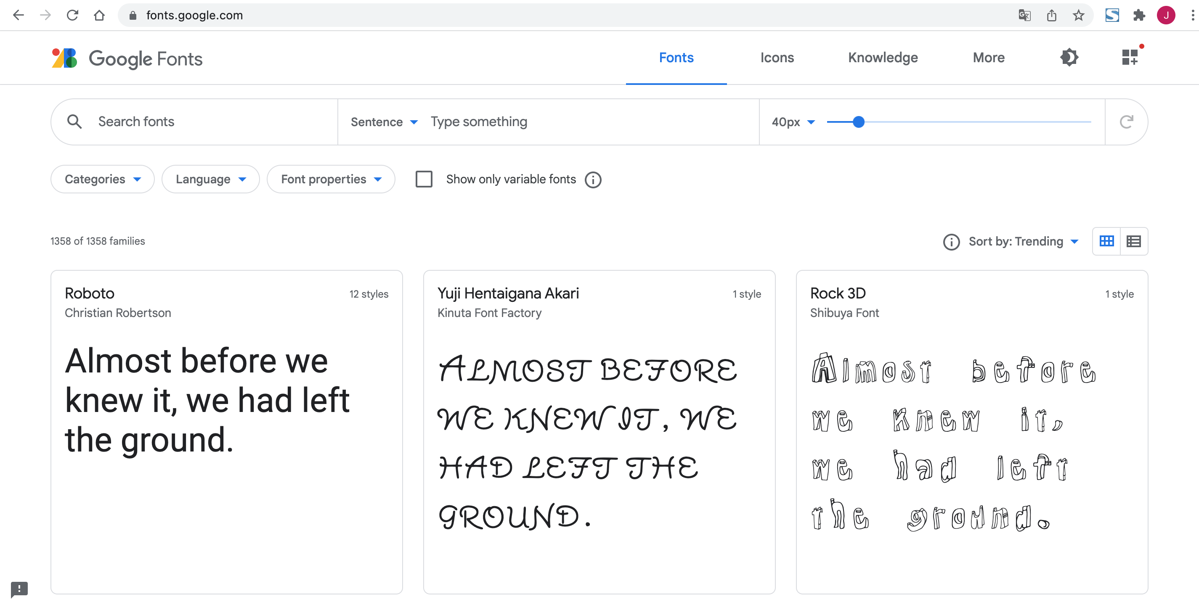
Task: Click the Google Fonts logo
Action: (x=127, y=58)
